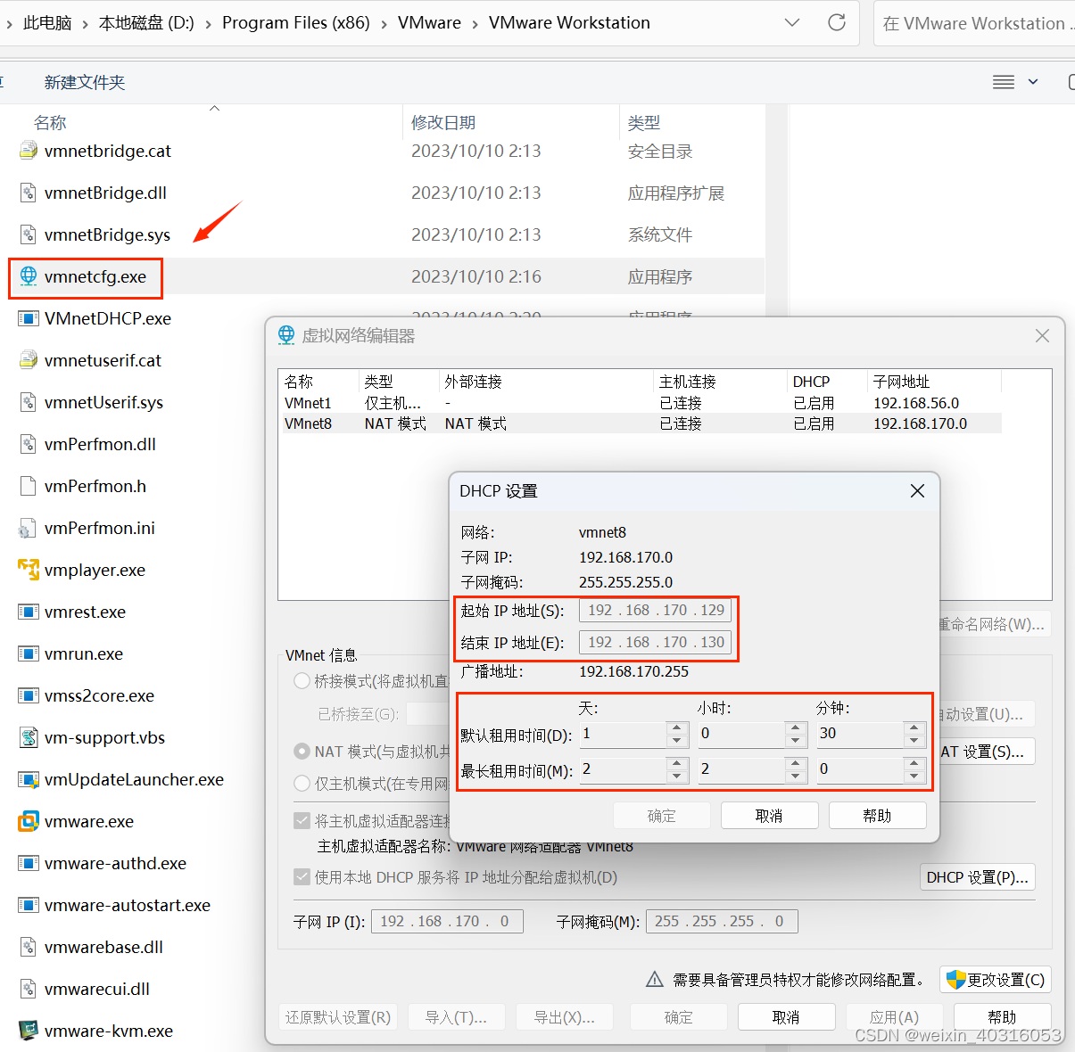Select the bridged mode radio button

(302, 681)
